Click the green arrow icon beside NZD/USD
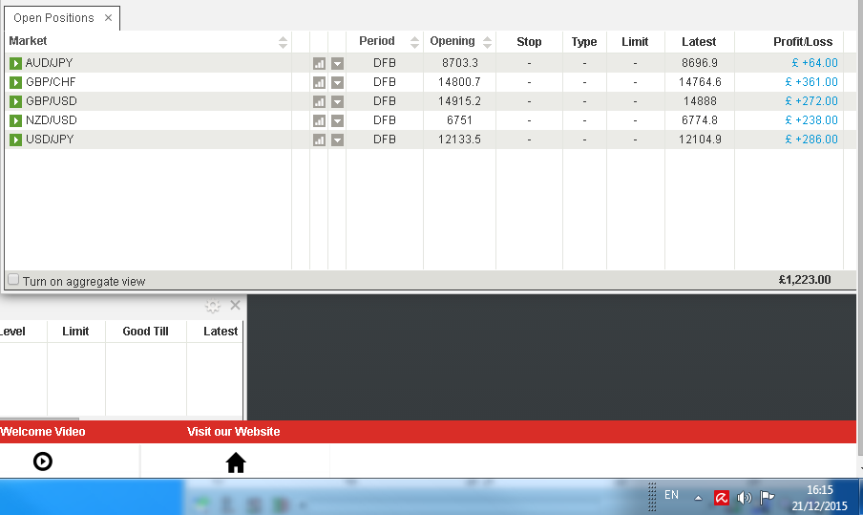 point(15,120)
